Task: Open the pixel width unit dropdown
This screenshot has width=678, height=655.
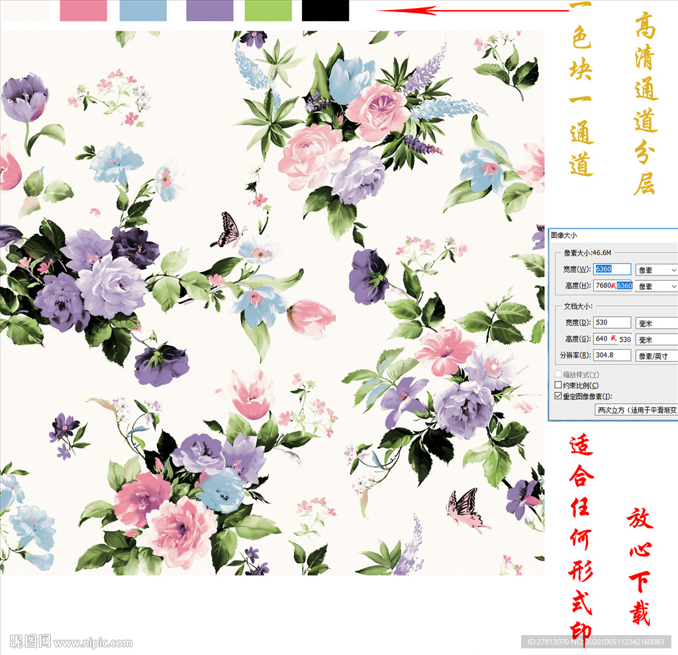Action: [x=656, y=270]
